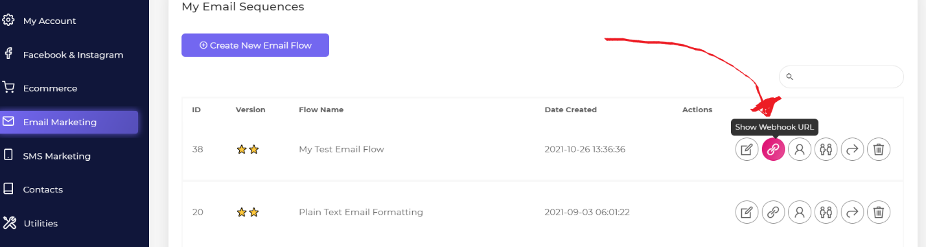
Task: Open single contact icon for flow 38
Action: pos(800,150)
